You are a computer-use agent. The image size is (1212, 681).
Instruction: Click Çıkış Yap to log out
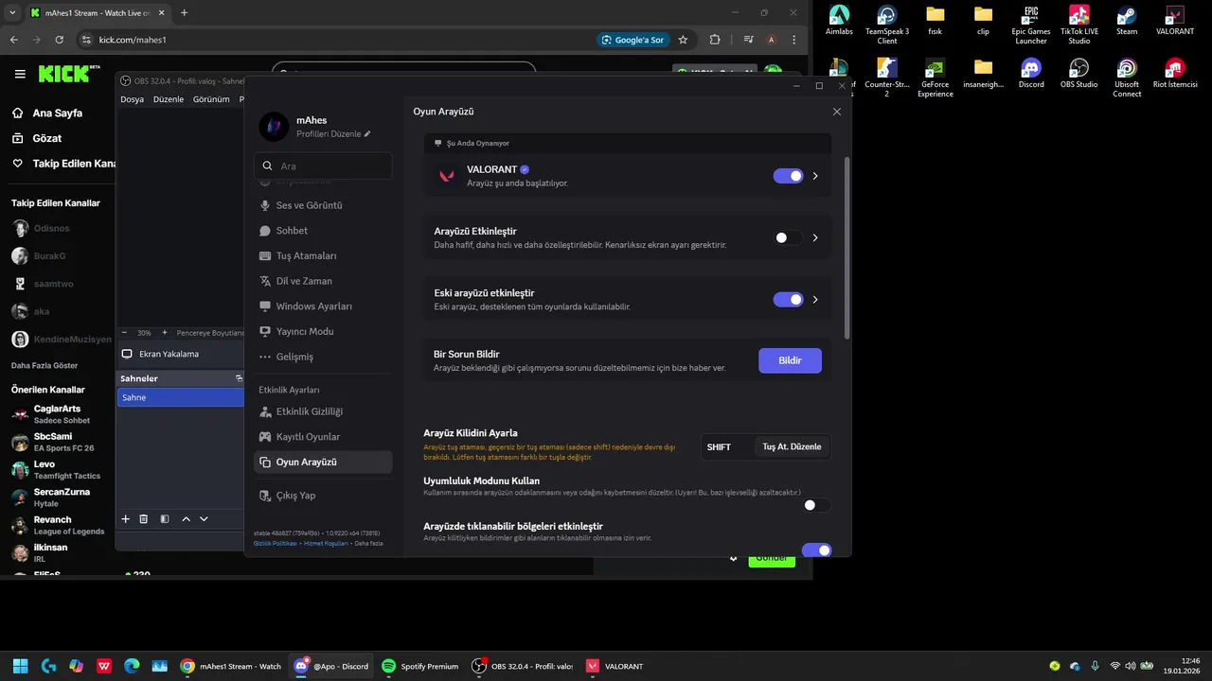(x=323, y=496)
